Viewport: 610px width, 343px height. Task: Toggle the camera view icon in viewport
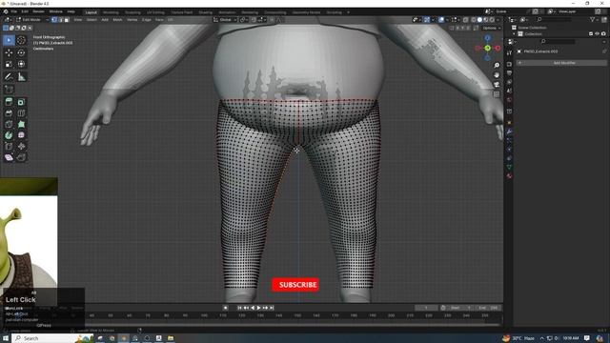497,85
